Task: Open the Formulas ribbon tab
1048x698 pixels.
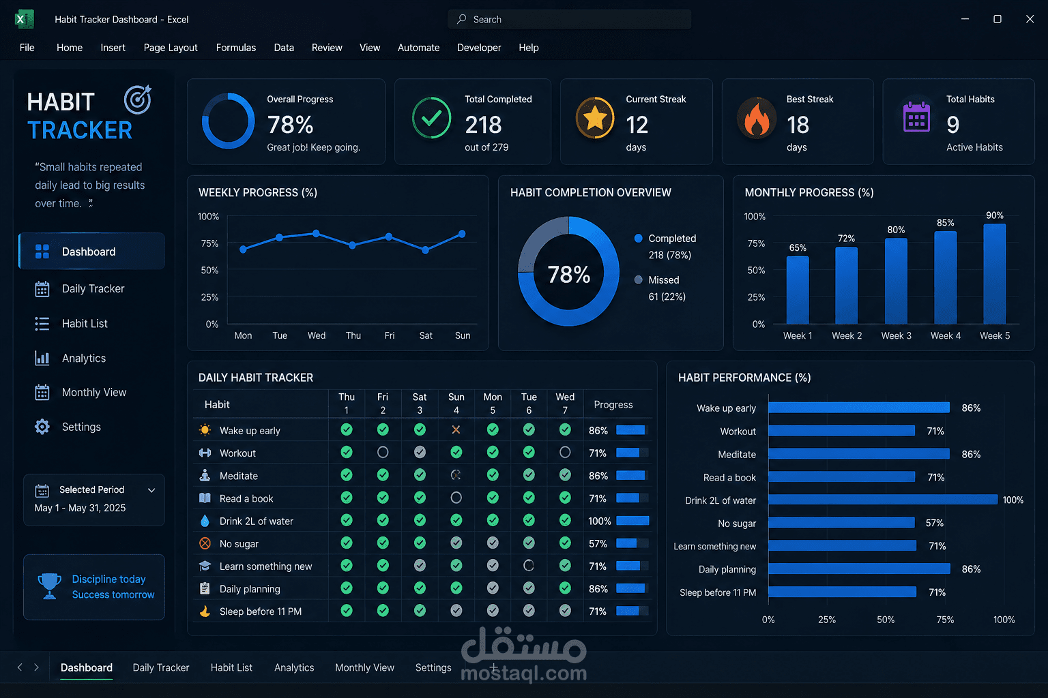Action: tap(236, 48)
